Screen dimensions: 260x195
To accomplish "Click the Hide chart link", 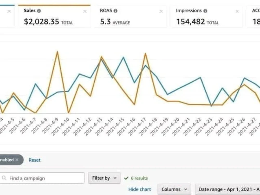I will [x=140, y=189].
